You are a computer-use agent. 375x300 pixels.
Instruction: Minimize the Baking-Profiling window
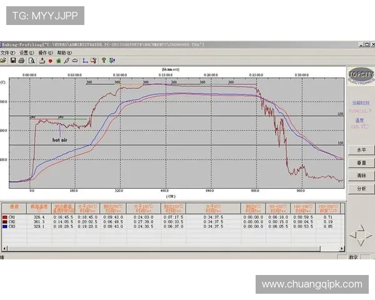361,44
